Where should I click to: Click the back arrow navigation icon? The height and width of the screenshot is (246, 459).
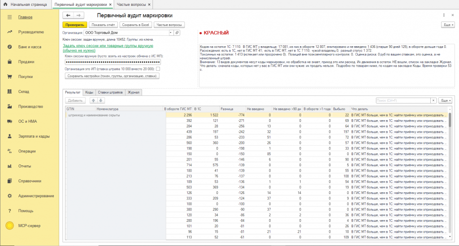tap(68, 15)
